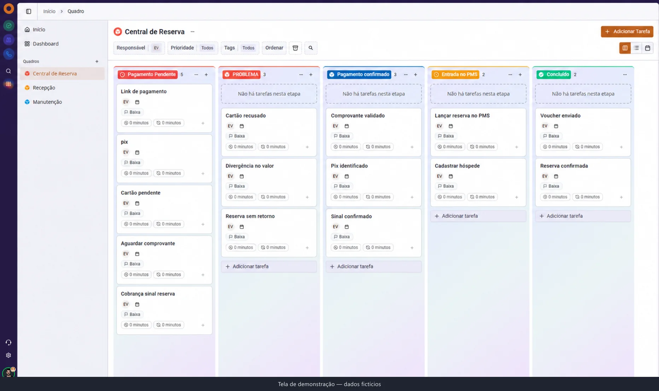Click Adicionar tarefa under Entrada no PMS
The image size is (659, 391).
478,216
